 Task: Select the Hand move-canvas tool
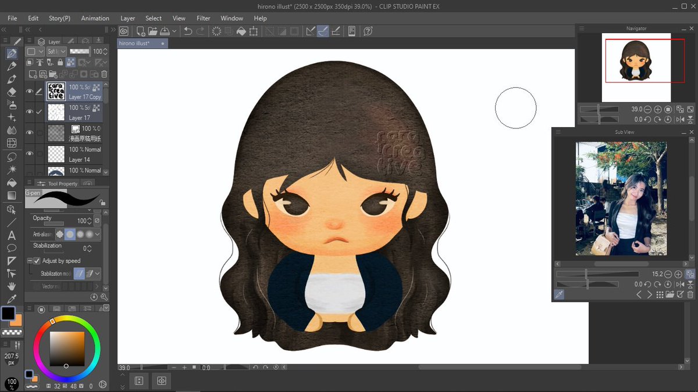click(12, 286)
